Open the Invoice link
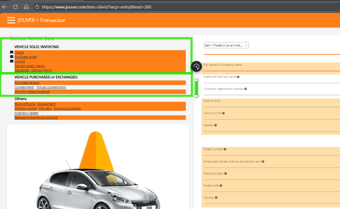 click(20, 61)
